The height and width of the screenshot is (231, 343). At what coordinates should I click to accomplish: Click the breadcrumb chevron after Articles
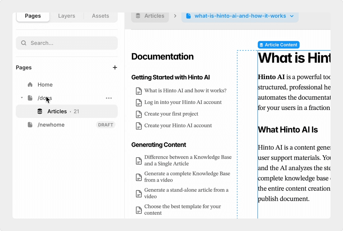point(175,16)
